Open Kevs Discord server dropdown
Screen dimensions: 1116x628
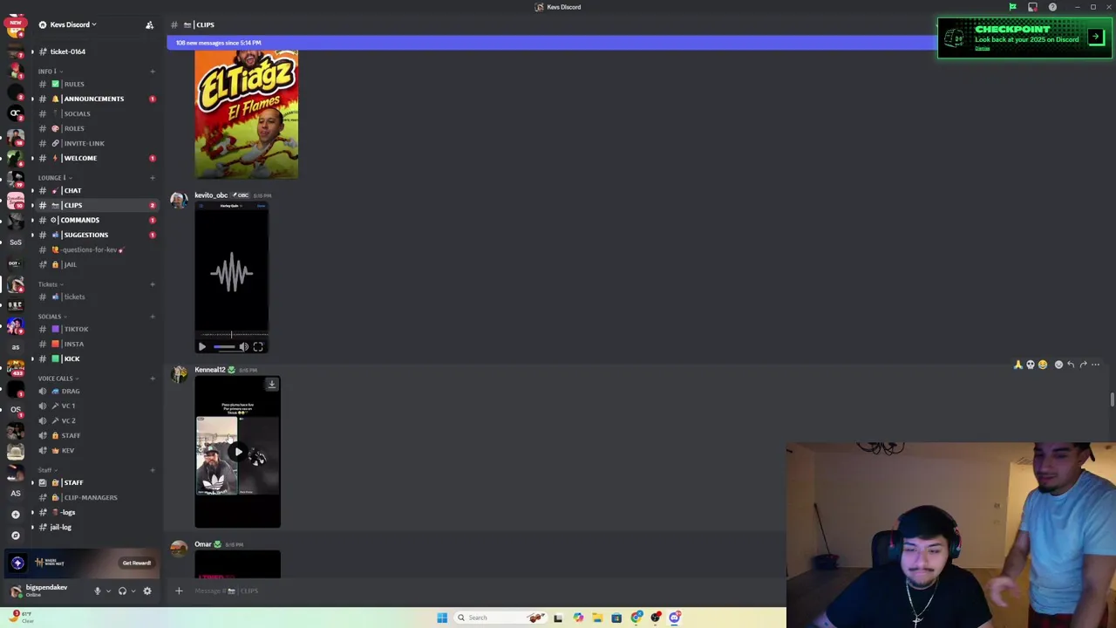(73, 24)
